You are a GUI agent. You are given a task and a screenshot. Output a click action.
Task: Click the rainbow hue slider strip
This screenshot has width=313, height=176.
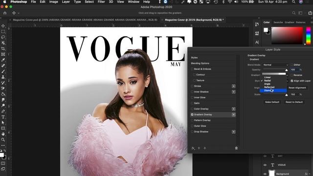[309, 36]
